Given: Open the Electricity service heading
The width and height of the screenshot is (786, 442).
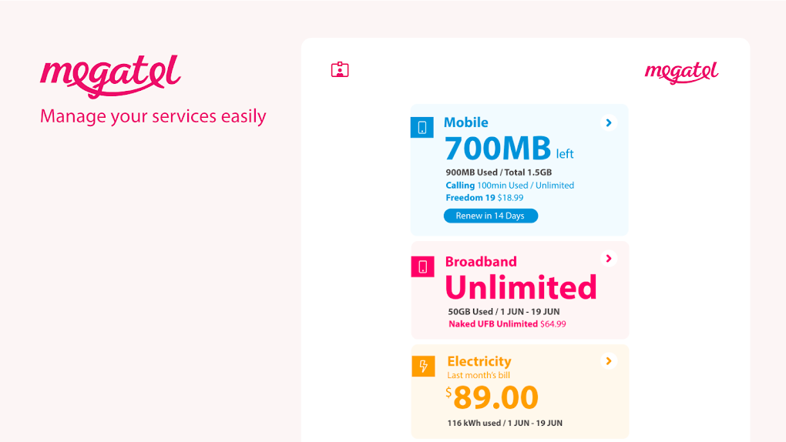Looking at the screenshot, I should click(x=479, y=361).
